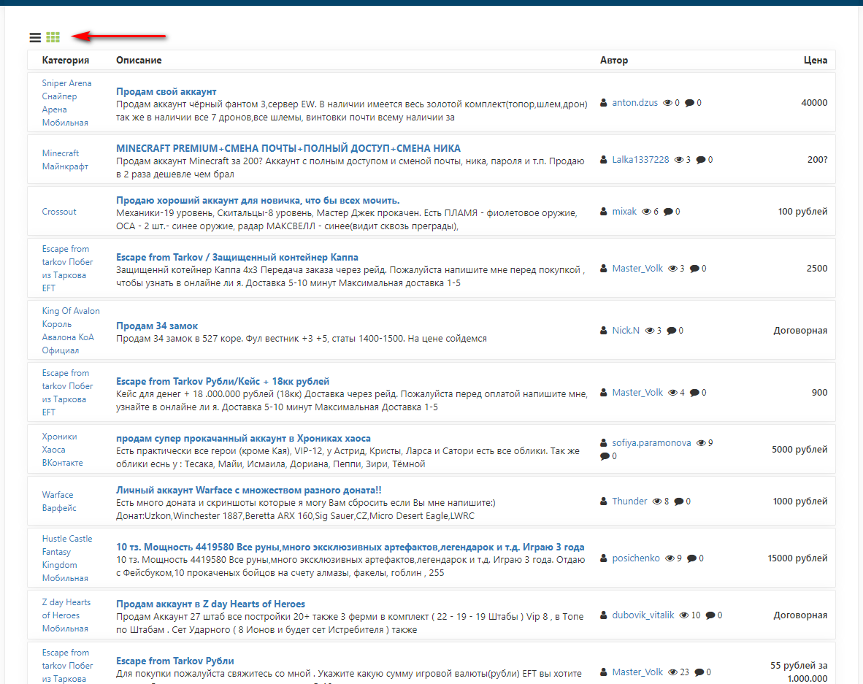
Task: Open Хроники хаоса account listing
Action: 243,438
